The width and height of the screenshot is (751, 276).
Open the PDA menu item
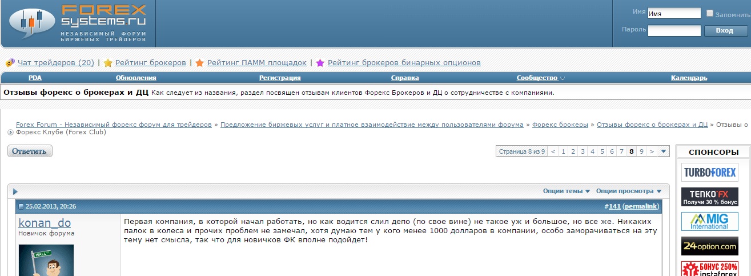click(35, 78)
